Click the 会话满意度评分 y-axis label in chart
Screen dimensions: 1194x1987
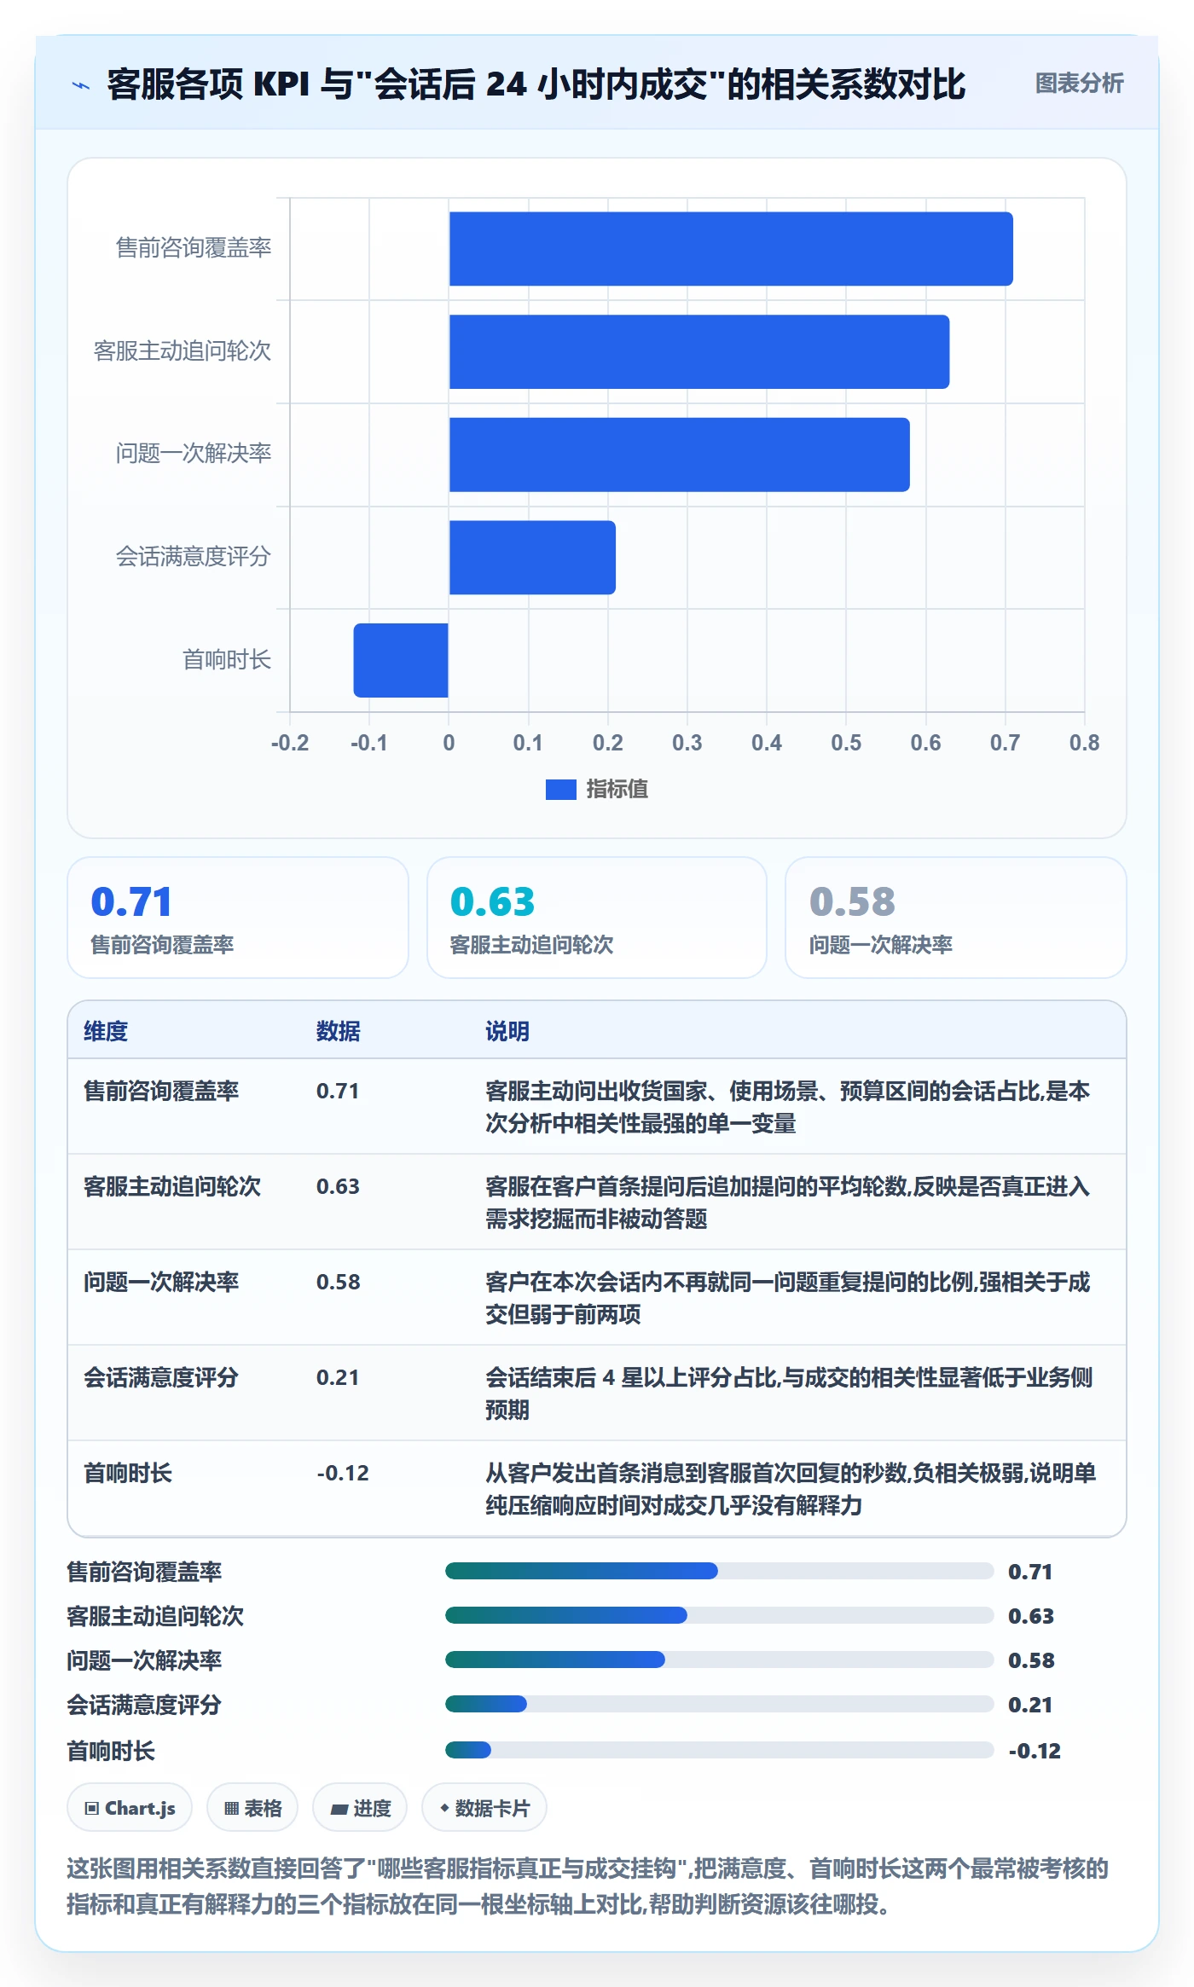pos(194,557)
